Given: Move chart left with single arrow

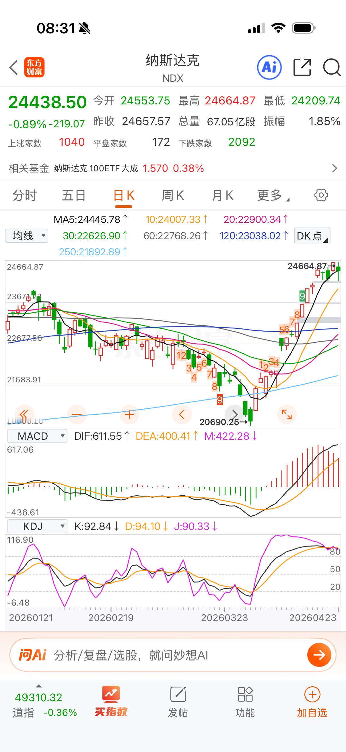Looking at the screenshot, I should [x=182, y=414].
